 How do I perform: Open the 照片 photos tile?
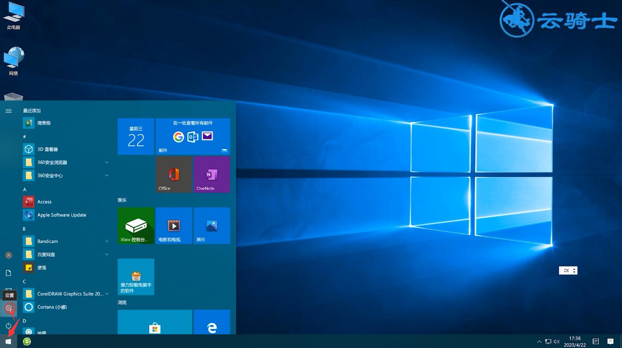(x=212, y=226)
